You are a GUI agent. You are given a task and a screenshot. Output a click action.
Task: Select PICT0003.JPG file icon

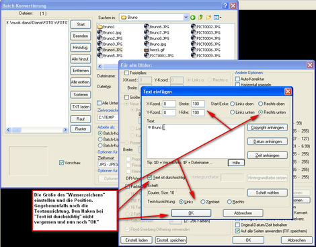pyautogui.click(x=194, y=32)
